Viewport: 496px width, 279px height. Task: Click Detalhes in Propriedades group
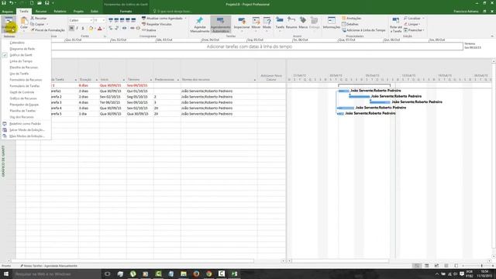[350, 24]
